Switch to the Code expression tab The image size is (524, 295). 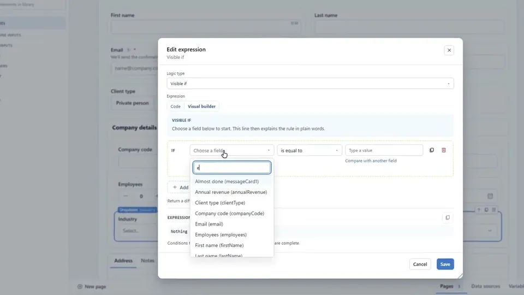(175, 107)
